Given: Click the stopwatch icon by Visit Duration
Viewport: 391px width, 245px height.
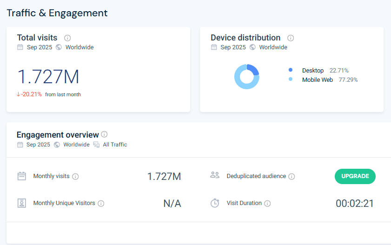Looking at the screenshot, I should [214, 203].
